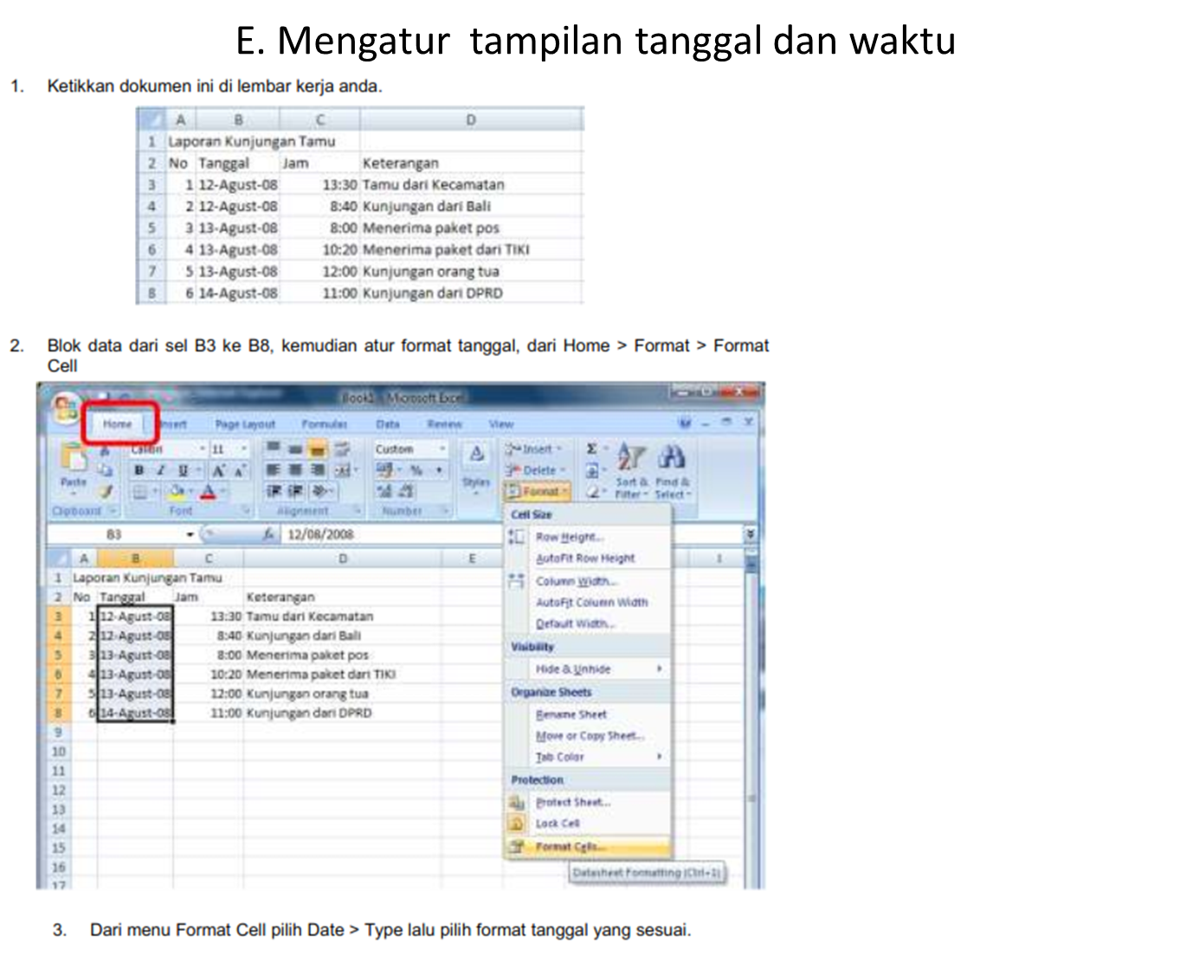Viewport: 1180px width, 956px height.
Task: Choose Column Width menu item
Action: click(x=588, y=581)
